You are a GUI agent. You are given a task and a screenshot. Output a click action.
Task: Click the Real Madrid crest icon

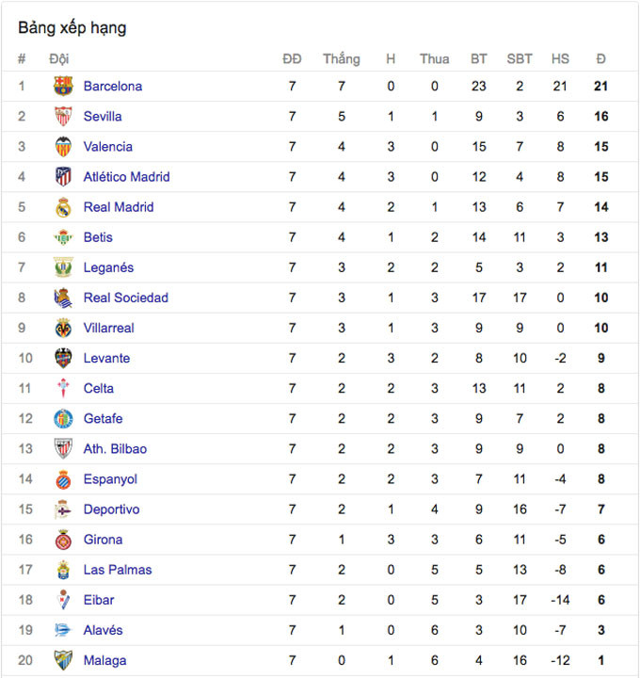63,207
